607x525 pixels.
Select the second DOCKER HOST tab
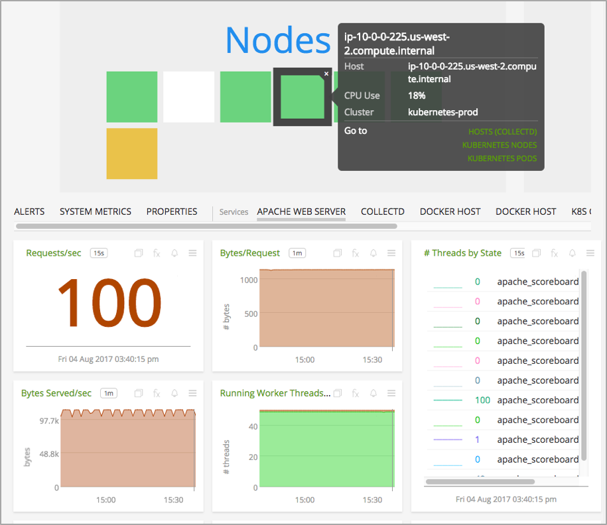coord(525,211)
